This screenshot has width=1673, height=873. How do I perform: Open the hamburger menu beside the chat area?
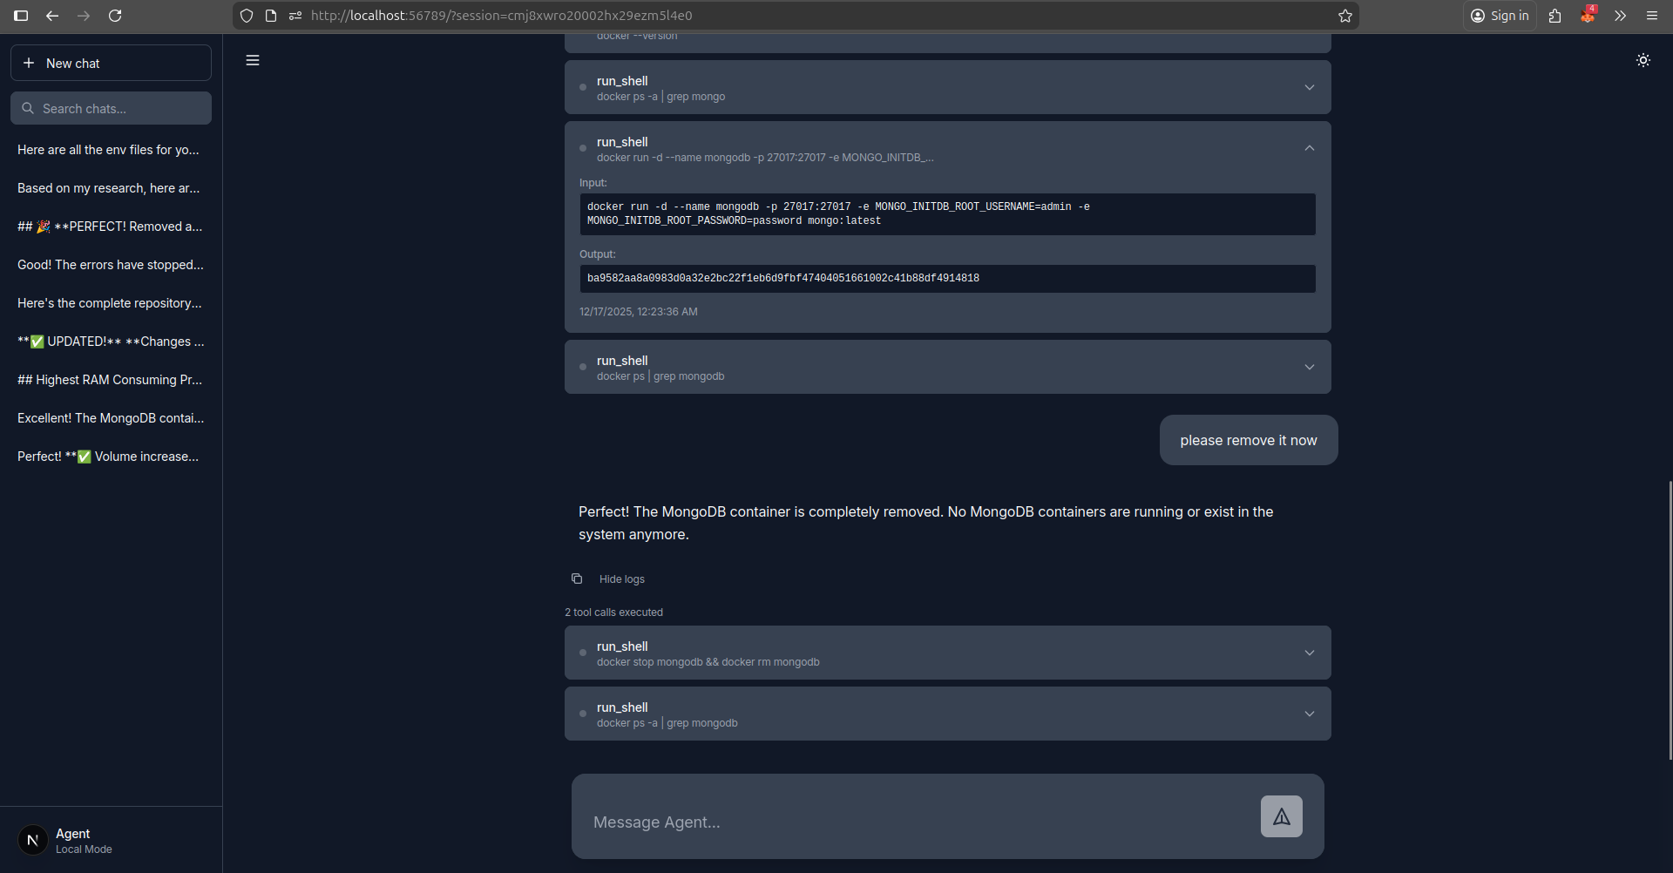(252, 60)
